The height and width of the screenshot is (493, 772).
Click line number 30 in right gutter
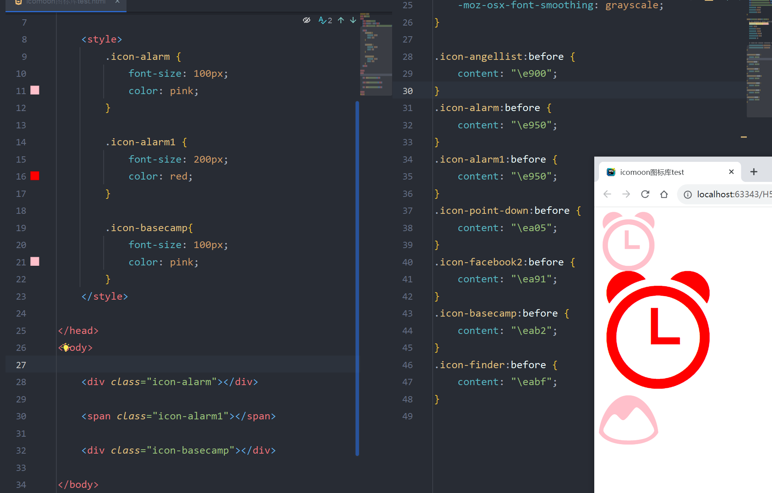[x=407, y=91]
